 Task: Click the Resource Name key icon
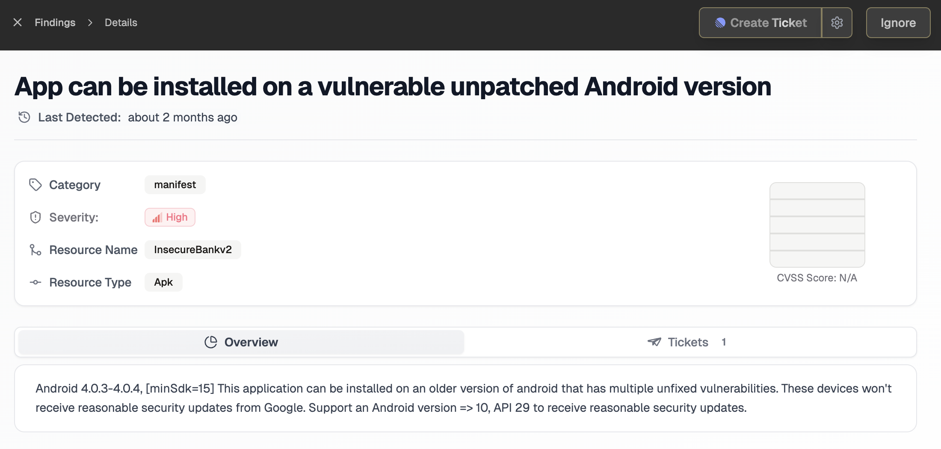click(x=36, y=250)
